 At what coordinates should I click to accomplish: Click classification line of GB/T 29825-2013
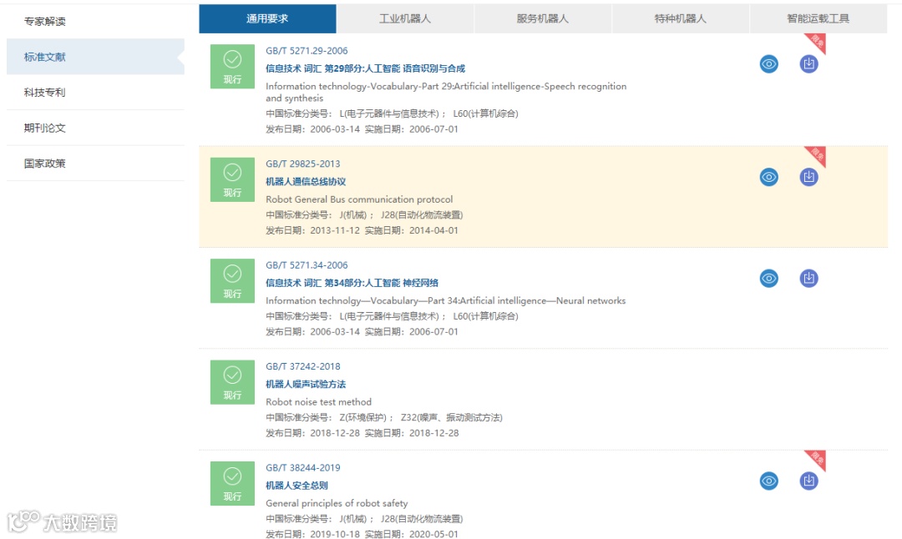pyautogui.click(x=364, y=215)
